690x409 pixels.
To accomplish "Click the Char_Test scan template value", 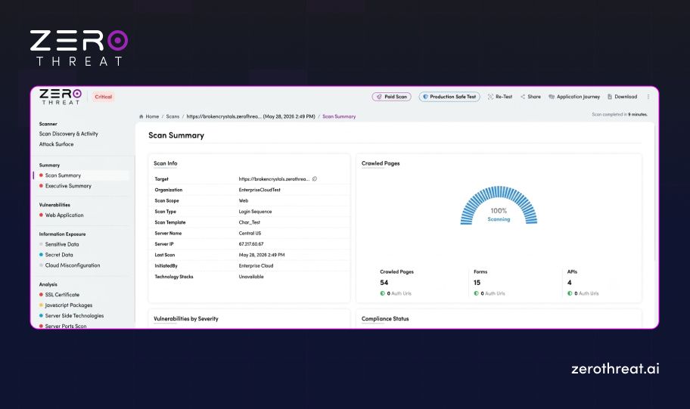I will tap(250, 222).
